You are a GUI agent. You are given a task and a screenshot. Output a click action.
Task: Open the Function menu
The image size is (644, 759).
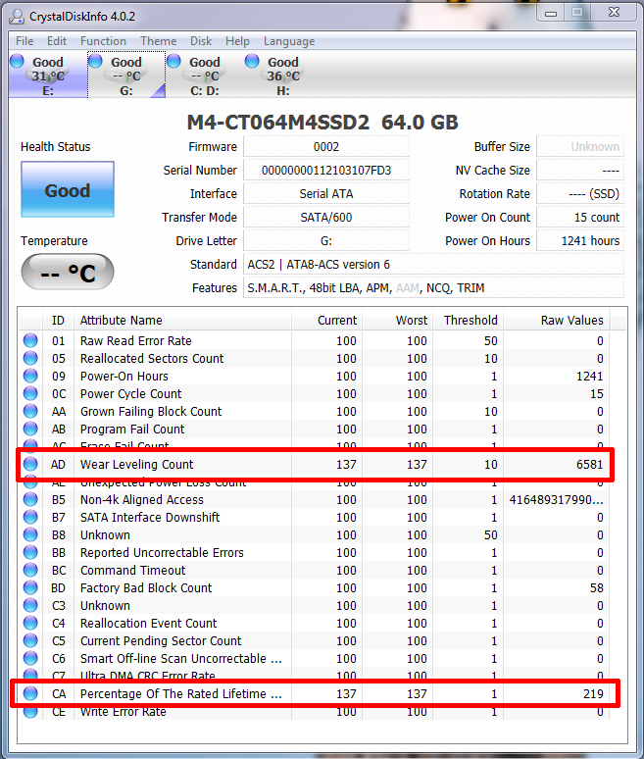[x=103, y=41]
